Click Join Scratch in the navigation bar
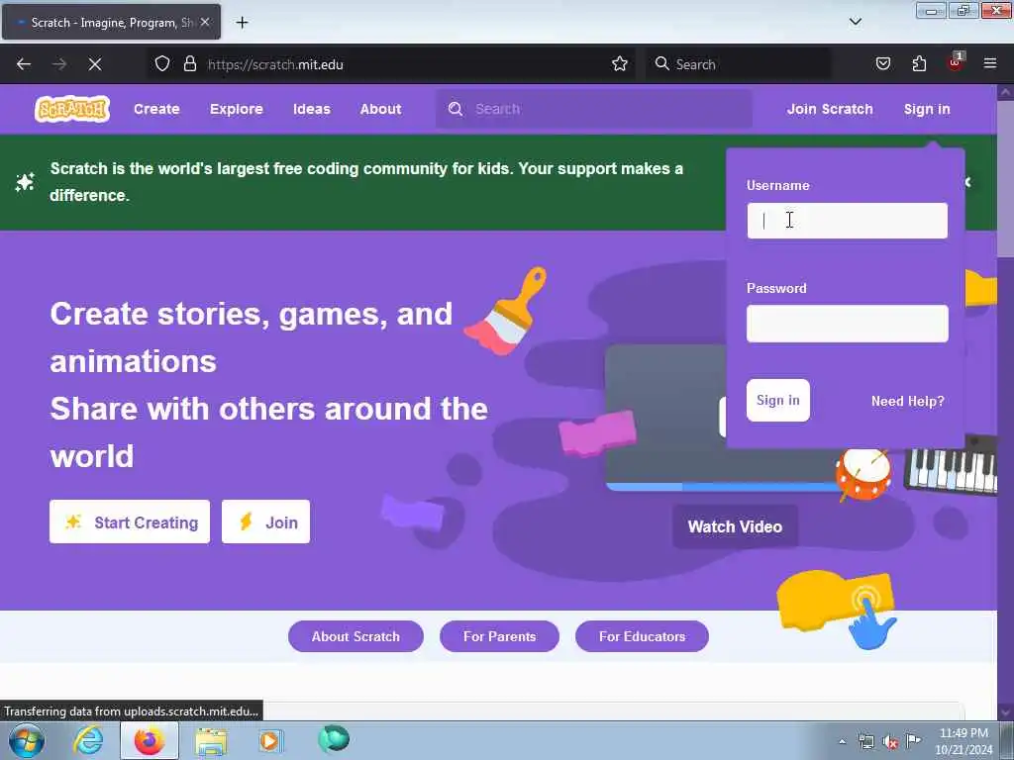The width and height of the screenshot is (1014, 760). click(830, 109)
